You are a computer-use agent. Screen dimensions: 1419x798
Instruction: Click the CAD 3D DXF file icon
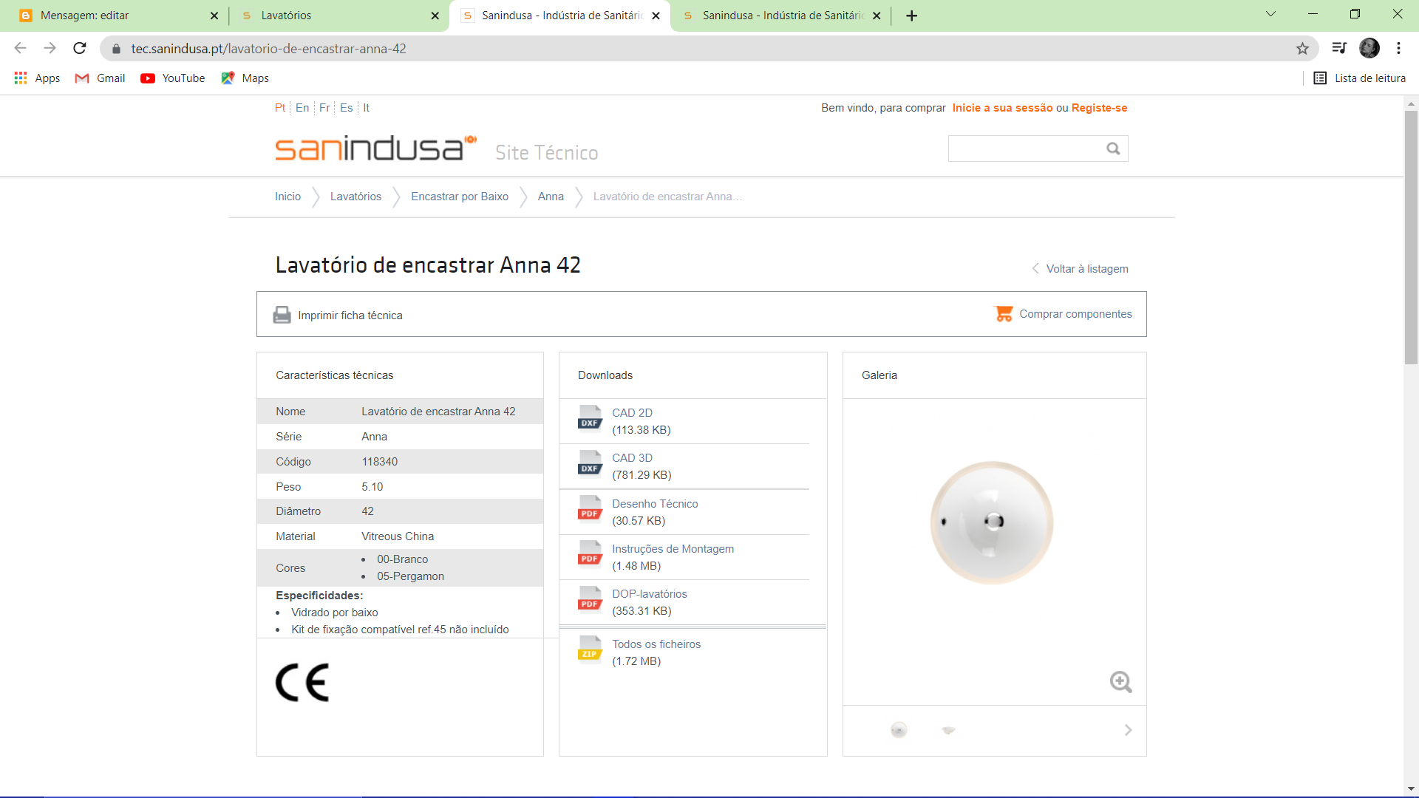pos(590,463)
